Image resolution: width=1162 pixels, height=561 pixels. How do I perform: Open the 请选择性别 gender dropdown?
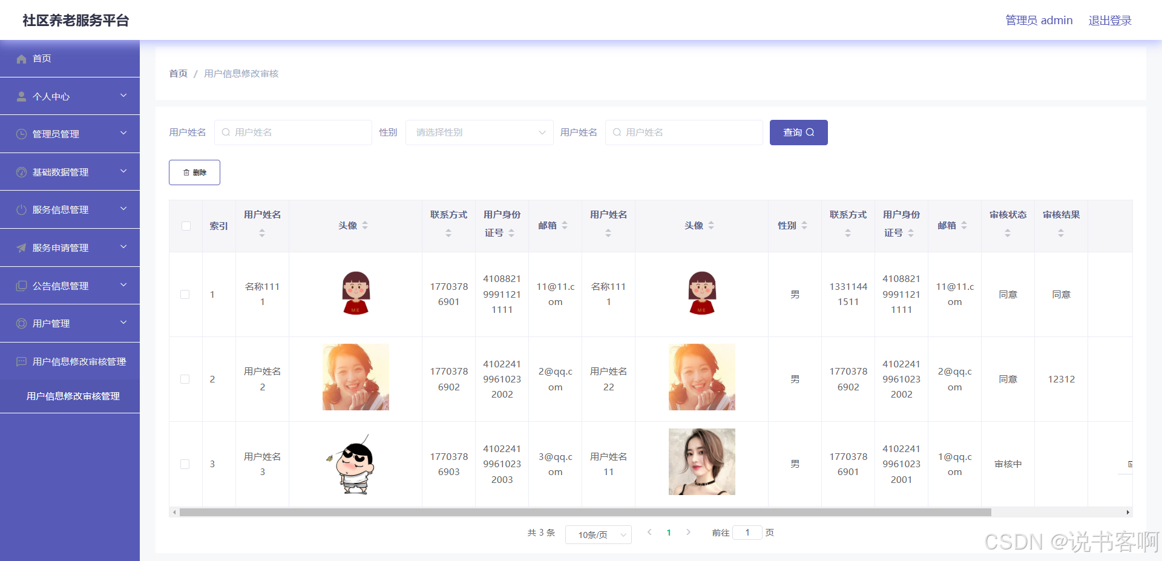click(x=479, y=132)
